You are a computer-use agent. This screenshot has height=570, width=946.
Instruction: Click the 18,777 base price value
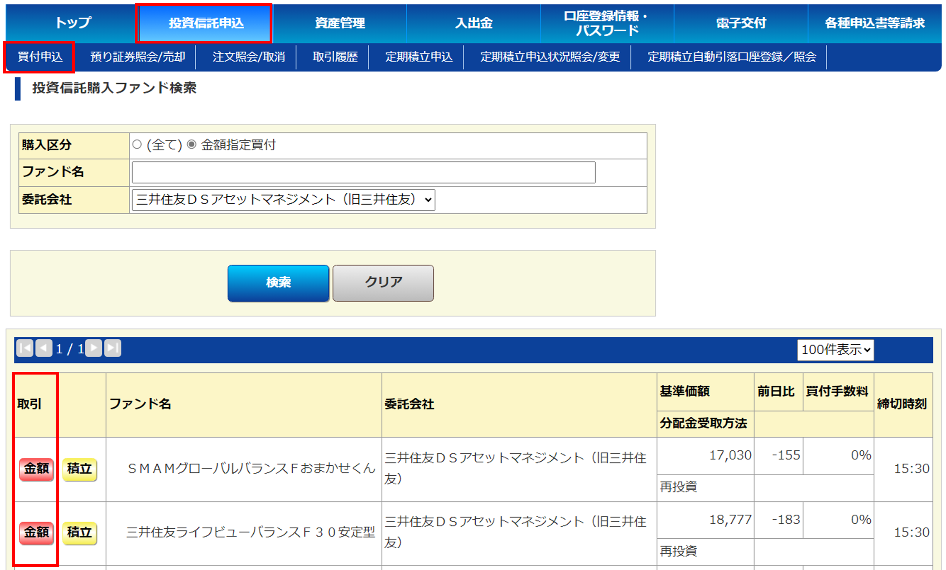click(730, 520)
